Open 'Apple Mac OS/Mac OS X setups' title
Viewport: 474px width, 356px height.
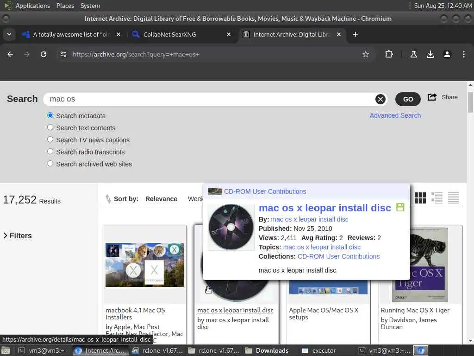324,314
